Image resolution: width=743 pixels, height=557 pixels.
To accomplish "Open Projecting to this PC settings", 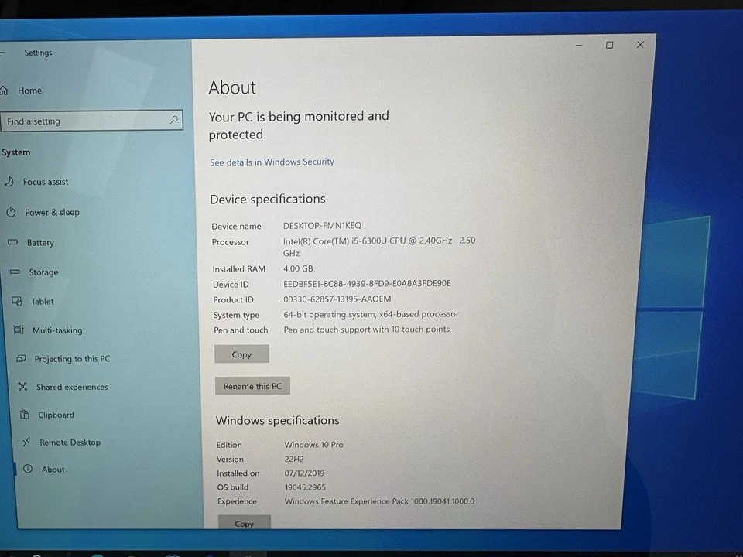I will pos(72,358).
